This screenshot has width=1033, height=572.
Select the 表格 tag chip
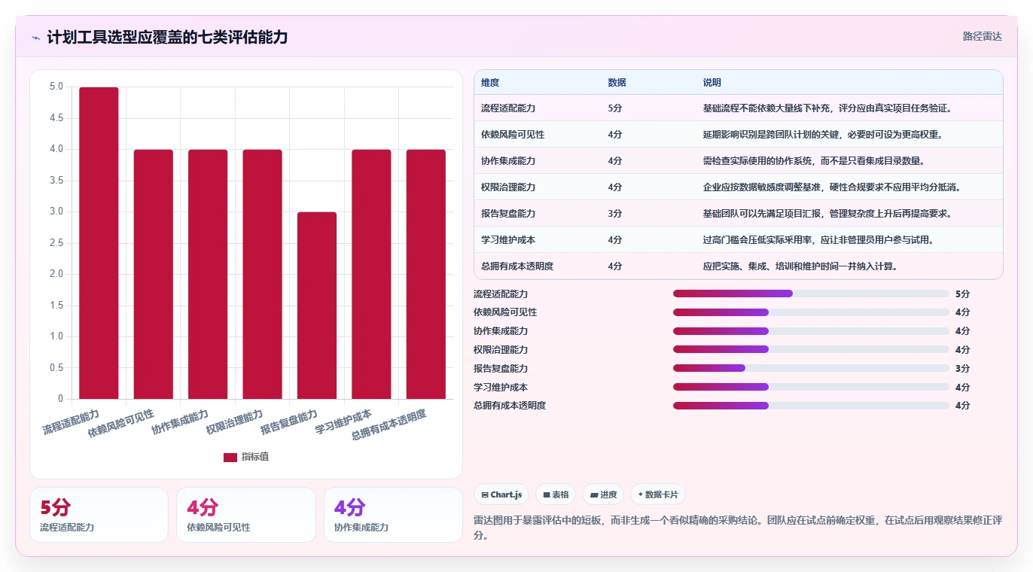click(x=556, y=494)
